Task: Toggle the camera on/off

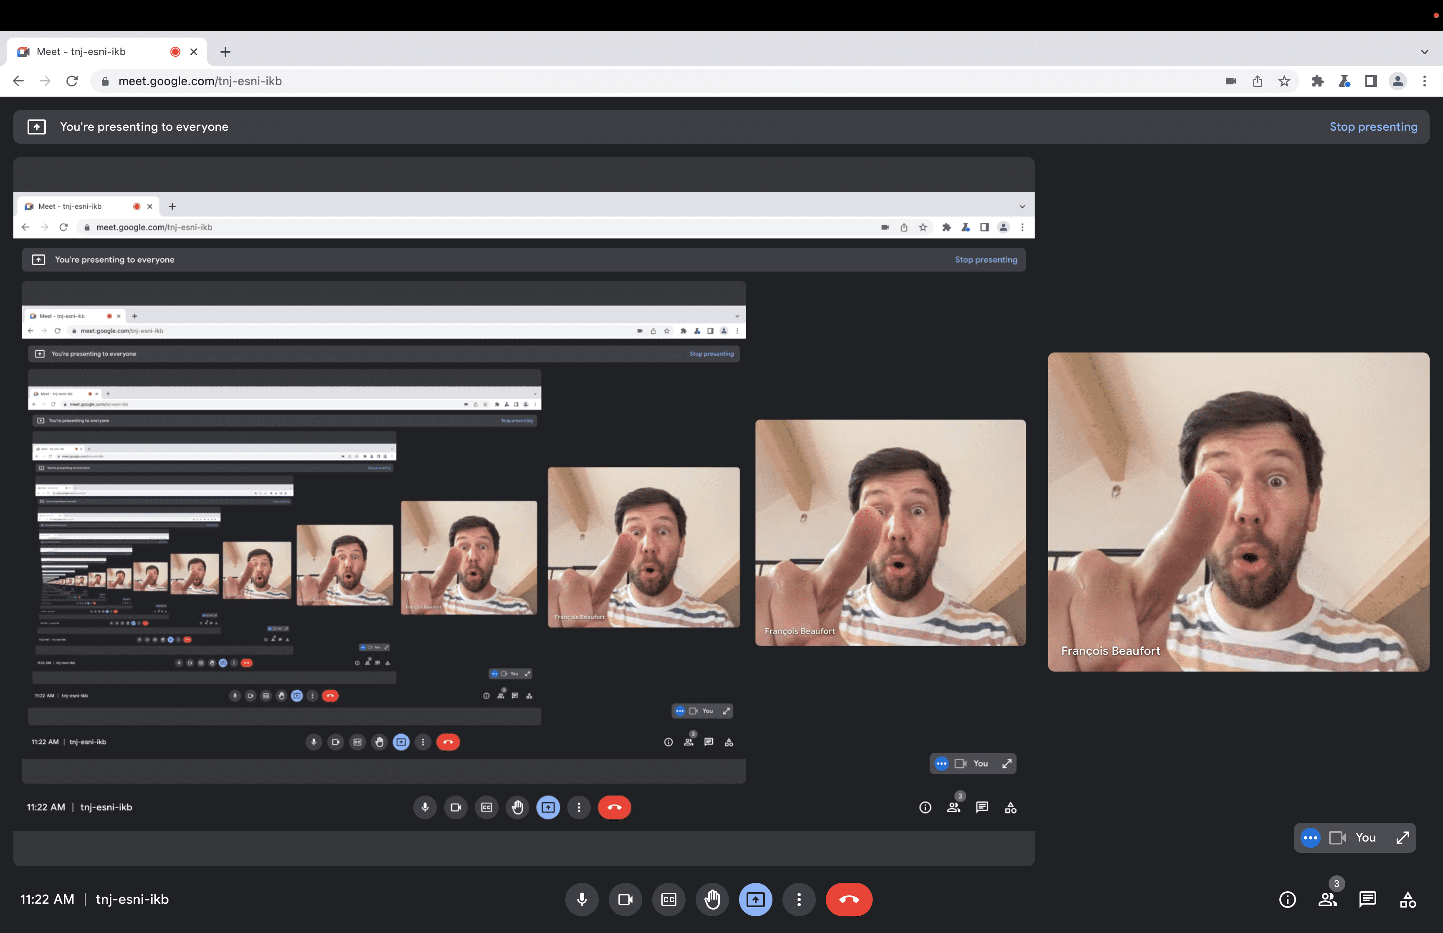Action: [x=625, y=899]
